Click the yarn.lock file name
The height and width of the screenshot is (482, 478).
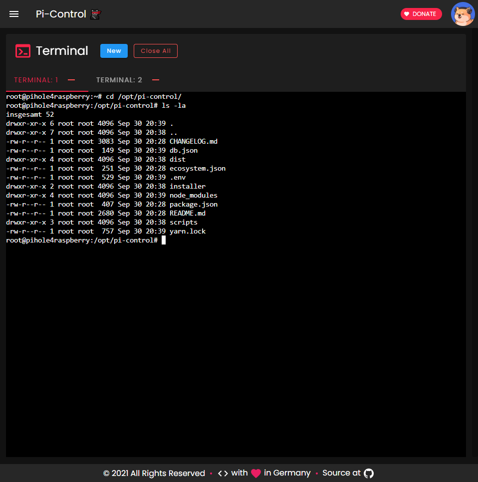188,231
